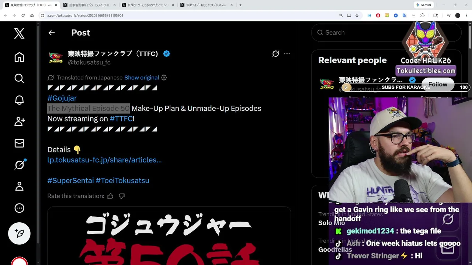Screen dimensions: 472x265
Task: Open X home via the X logo
Action: pos(19,33)
